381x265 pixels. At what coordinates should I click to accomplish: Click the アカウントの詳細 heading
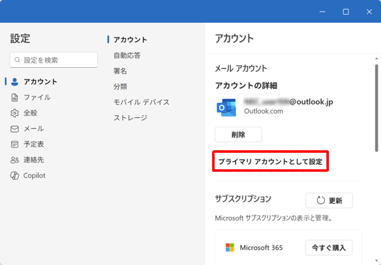[x=246, y=86]
